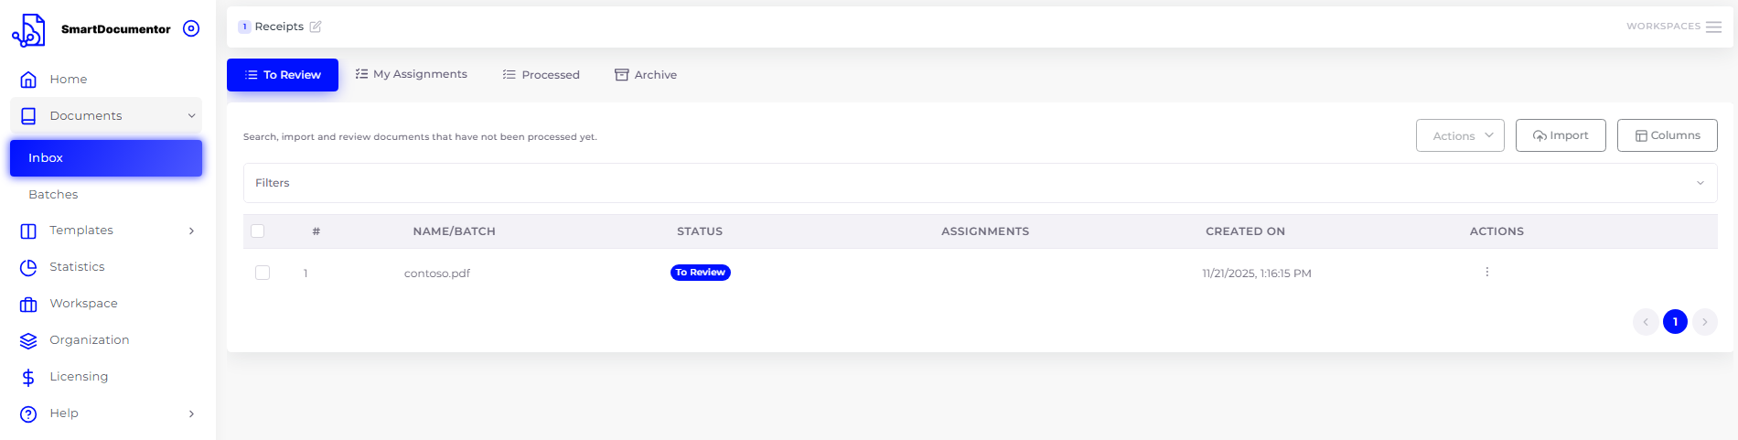Screen dimensions: 1738x440
Task: Click the circular target icon beside SmartDocumentor
Action: pos(191,28)
